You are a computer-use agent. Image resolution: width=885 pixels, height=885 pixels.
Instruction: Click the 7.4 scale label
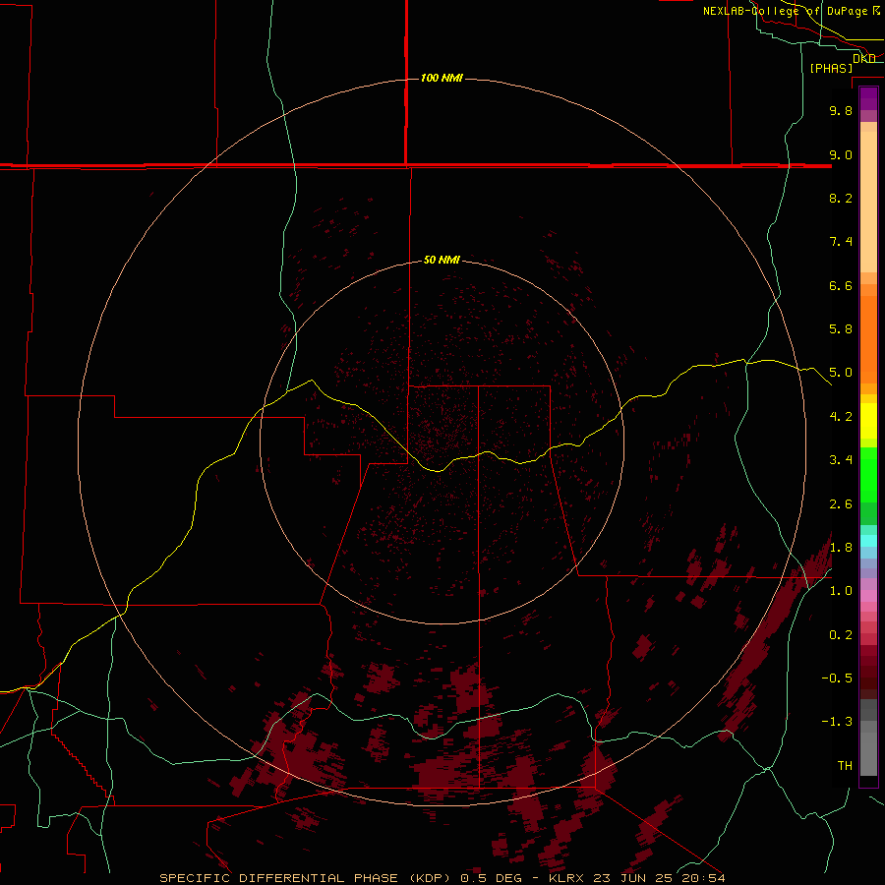(x=841, y=242)
